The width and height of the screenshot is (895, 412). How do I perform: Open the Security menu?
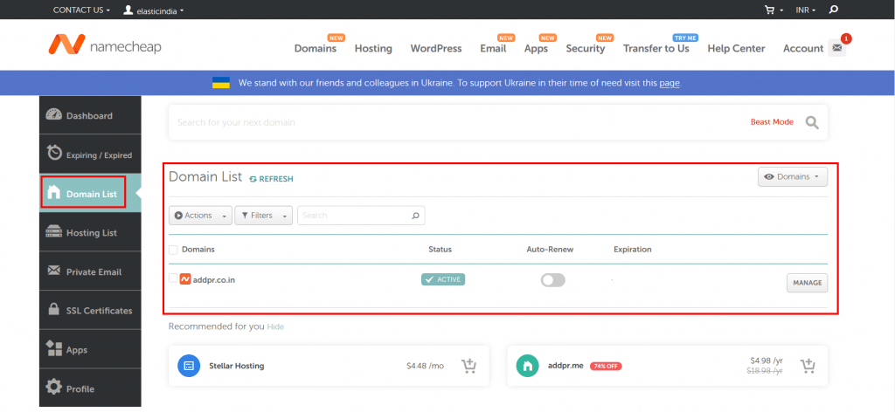(585, 48)
